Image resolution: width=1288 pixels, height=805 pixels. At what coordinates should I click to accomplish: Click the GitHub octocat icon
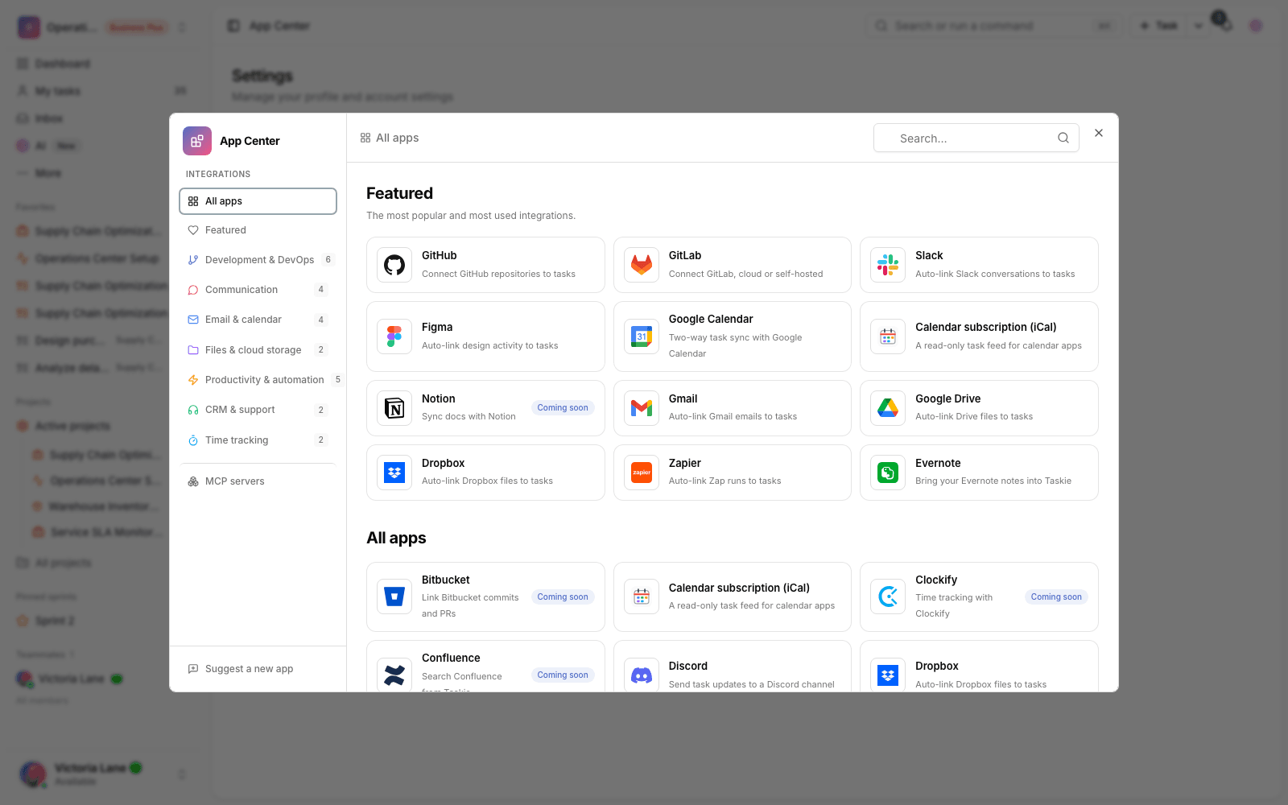click(394, 265)
